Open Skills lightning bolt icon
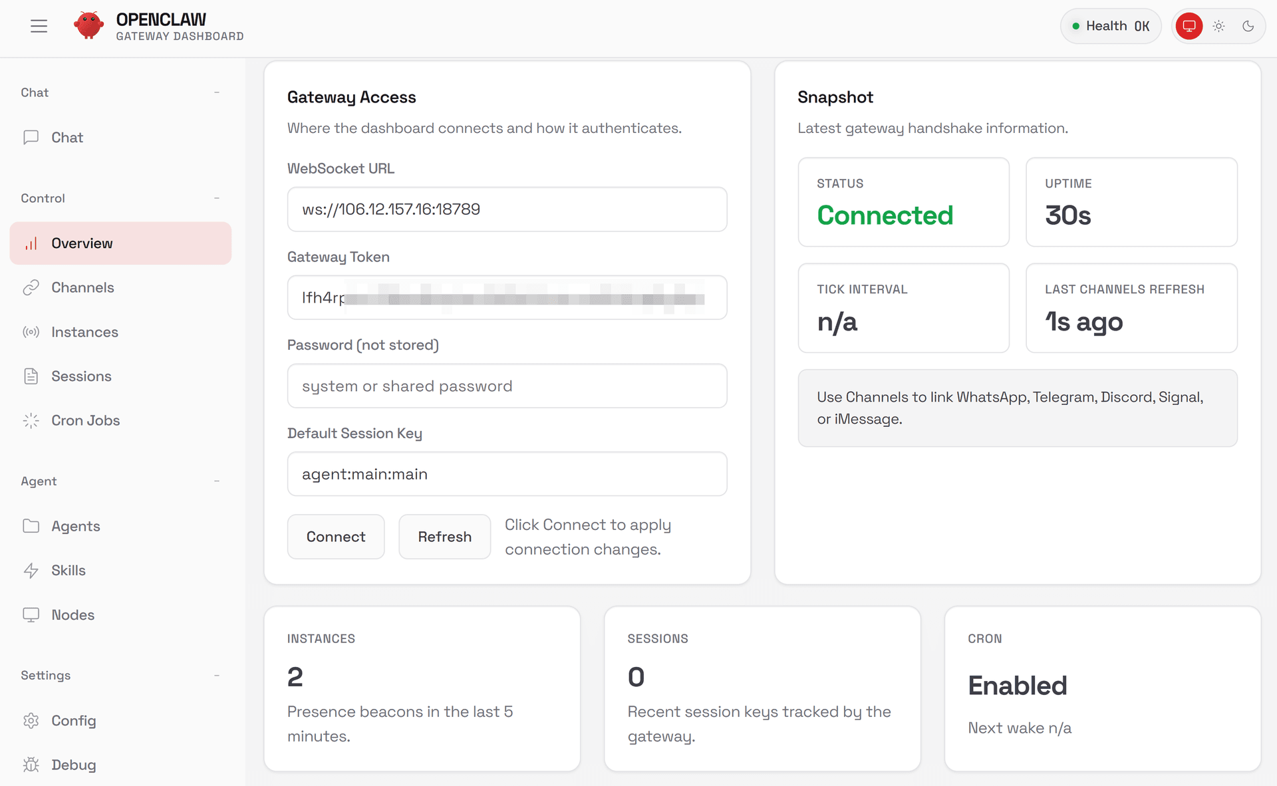This screenshot has height=786, width=1277. click(31, 571)
